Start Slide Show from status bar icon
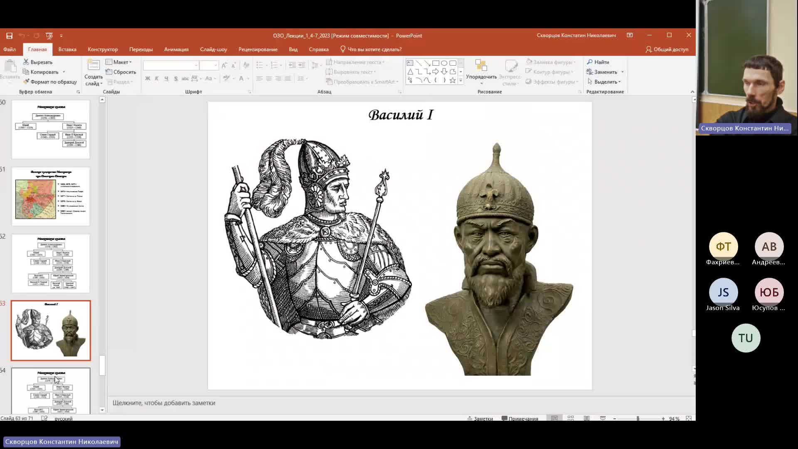 coord(603,418)
